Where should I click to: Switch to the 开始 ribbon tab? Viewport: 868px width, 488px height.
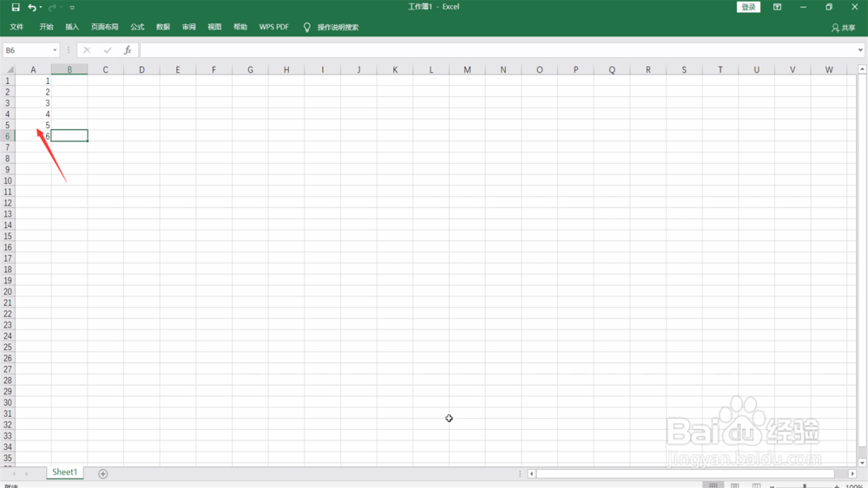click(x=46, y=27)
